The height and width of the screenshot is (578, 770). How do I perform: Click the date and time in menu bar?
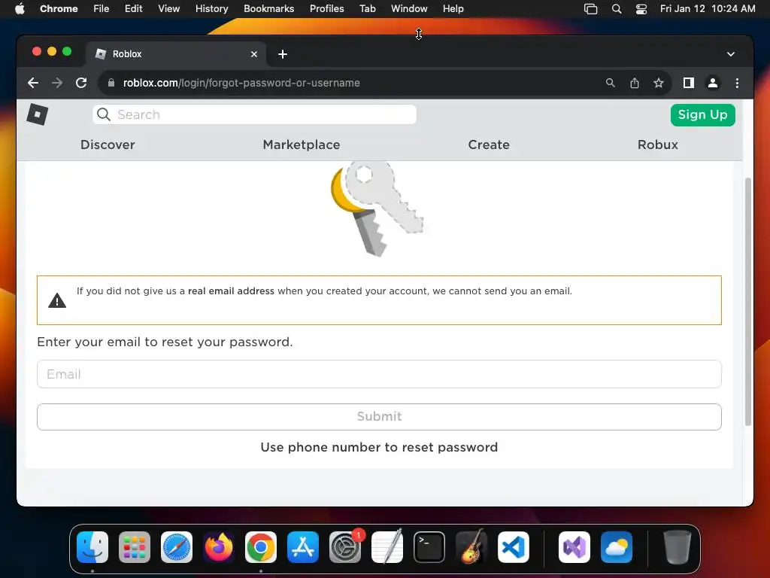pyautogui.click(x=707, y=9)
